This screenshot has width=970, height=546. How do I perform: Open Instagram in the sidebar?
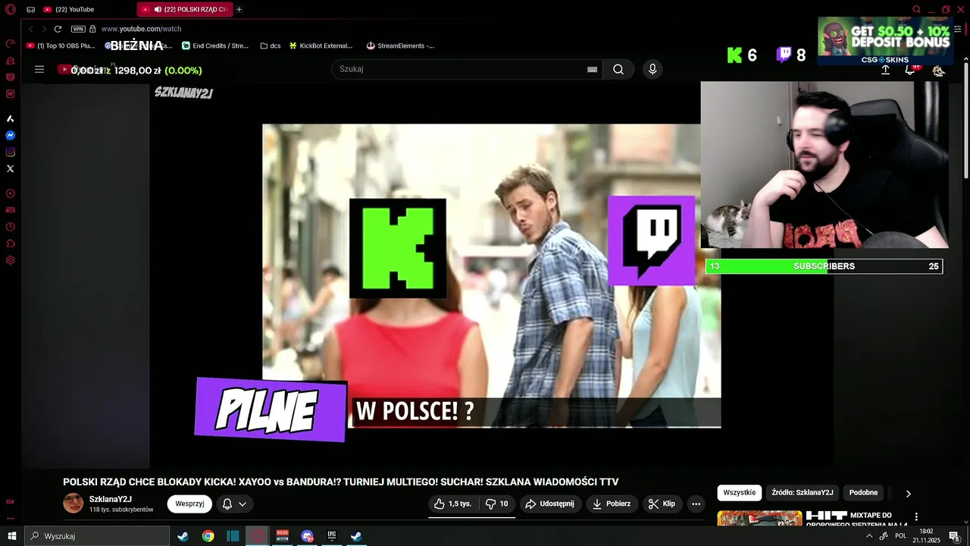pyautogui.click(x=11, y=152)
